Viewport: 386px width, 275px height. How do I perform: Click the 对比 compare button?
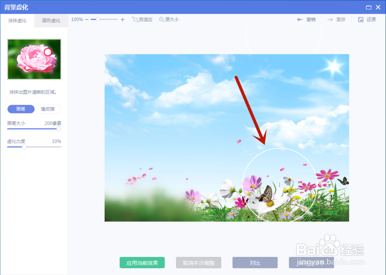tap(255, 263)
